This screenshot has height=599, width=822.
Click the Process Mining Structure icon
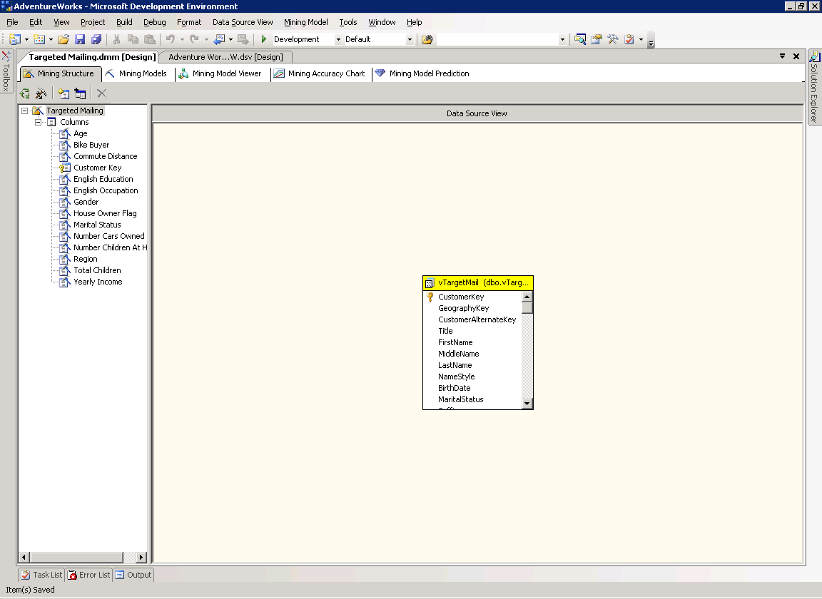(x=41, y=94)
